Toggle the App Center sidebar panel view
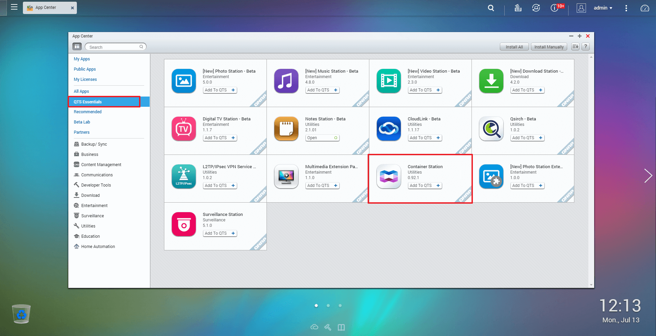The width and height of the screenshot is (656, 336). [77, 47]
